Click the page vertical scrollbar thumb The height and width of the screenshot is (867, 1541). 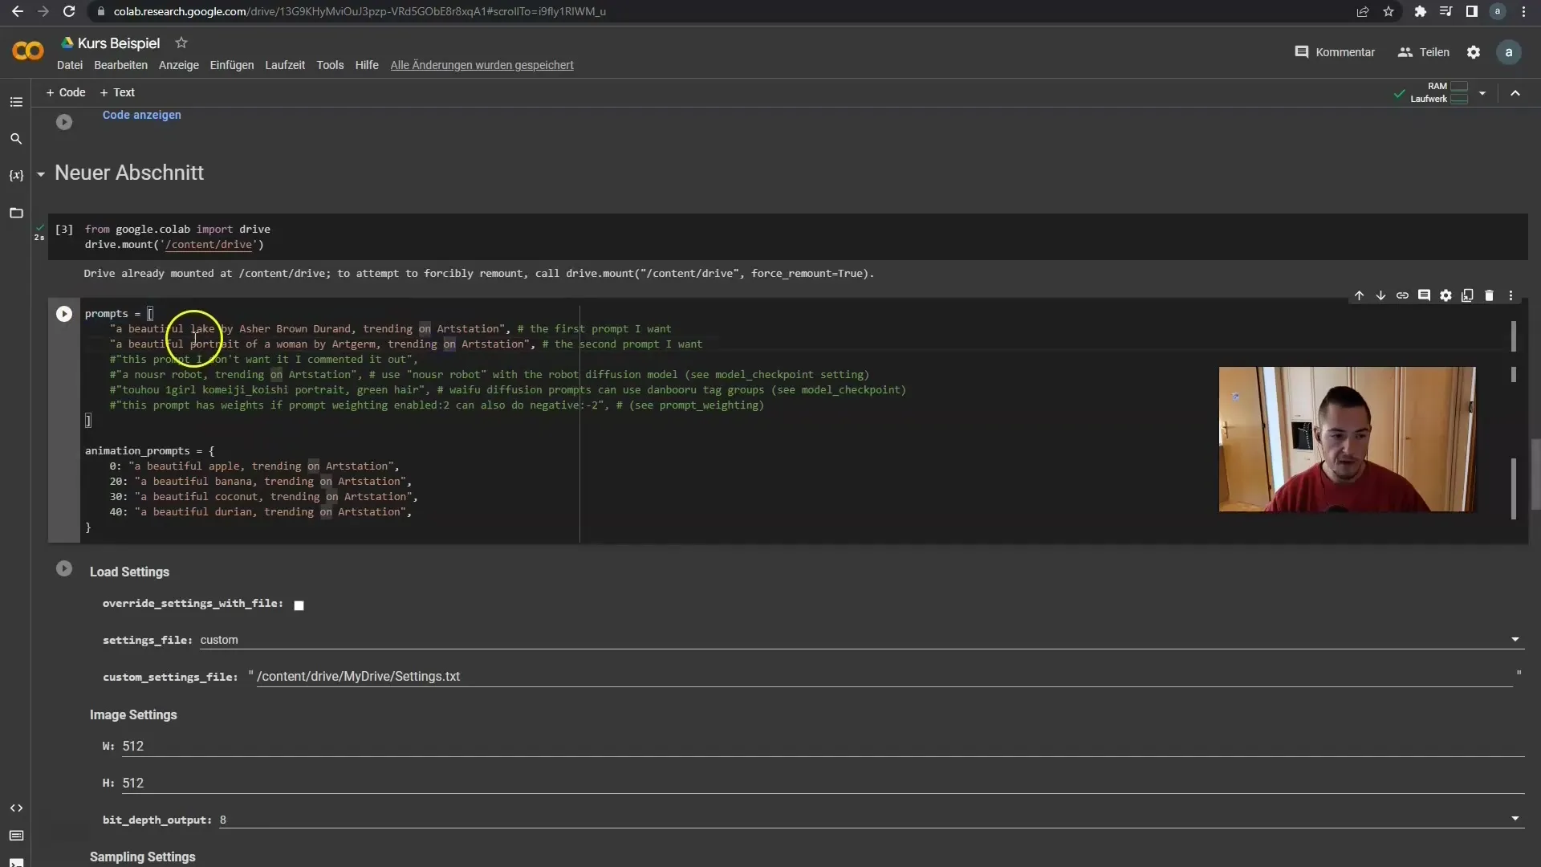(1535, 474)
